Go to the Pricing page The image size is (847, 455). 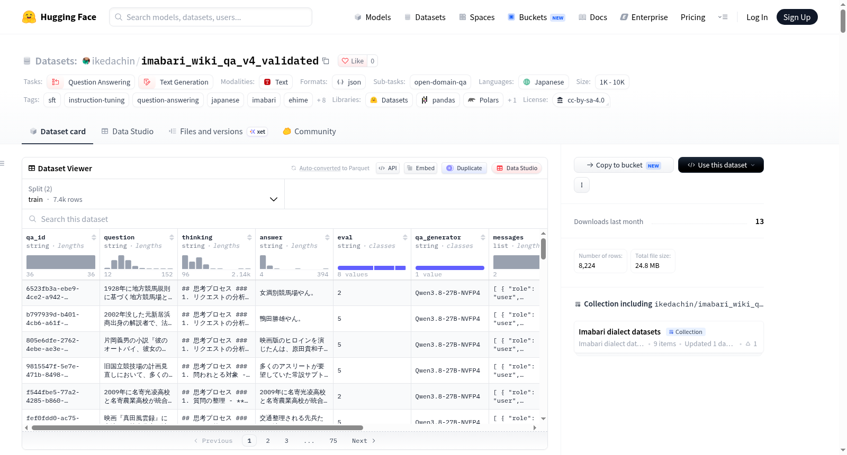click(x=693, y=17)
